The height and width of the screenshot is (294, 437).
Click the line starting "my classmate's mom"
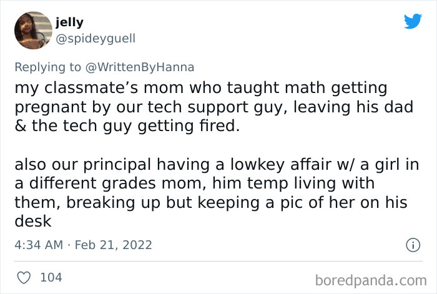[200, 88]
